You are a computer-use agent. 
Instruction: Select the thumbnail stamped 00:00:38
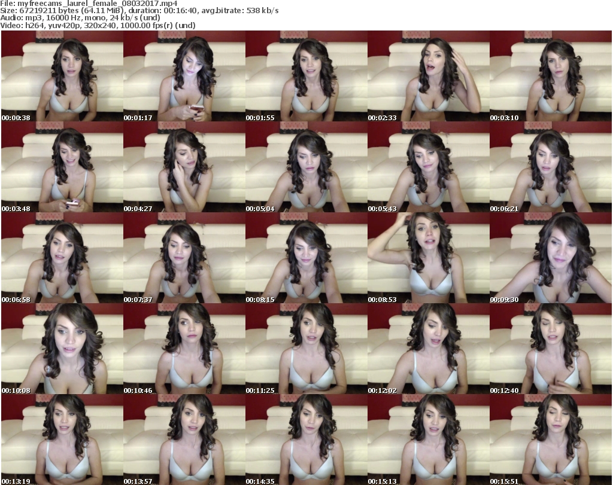[62, 76]
